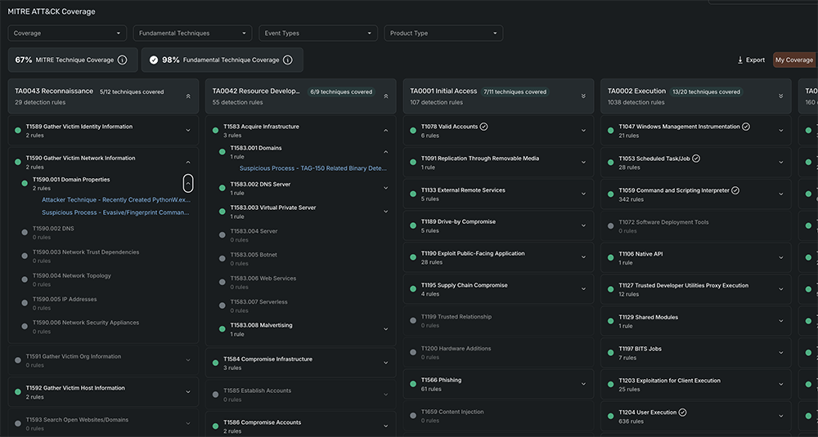
Task: Expand T1589 Gather Victim Identity Information
Action: 188,131
